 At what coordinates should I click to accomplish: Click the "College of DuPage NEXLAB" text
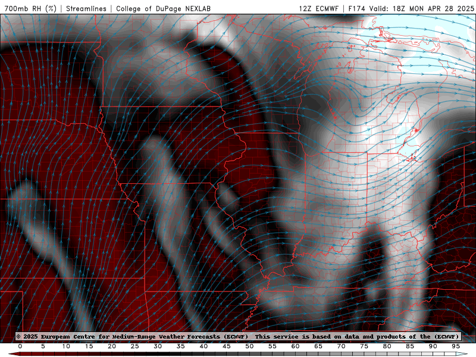click(163, 8)
